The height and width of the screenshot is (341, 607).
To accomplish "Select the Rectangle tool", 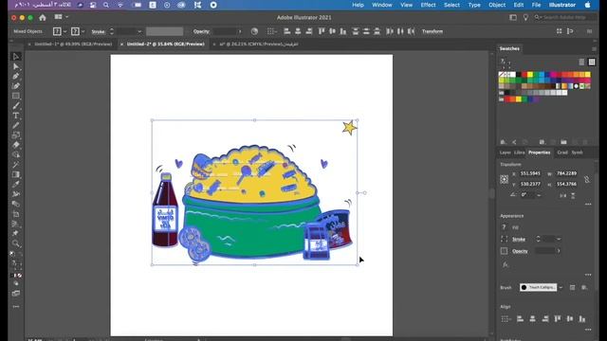I will coord(16,96).
